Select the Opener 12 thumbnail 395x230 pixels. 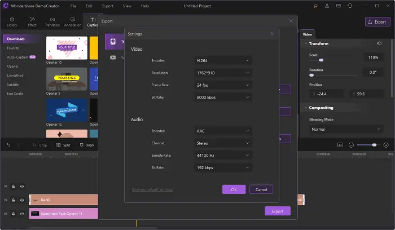tap(67, 110)
